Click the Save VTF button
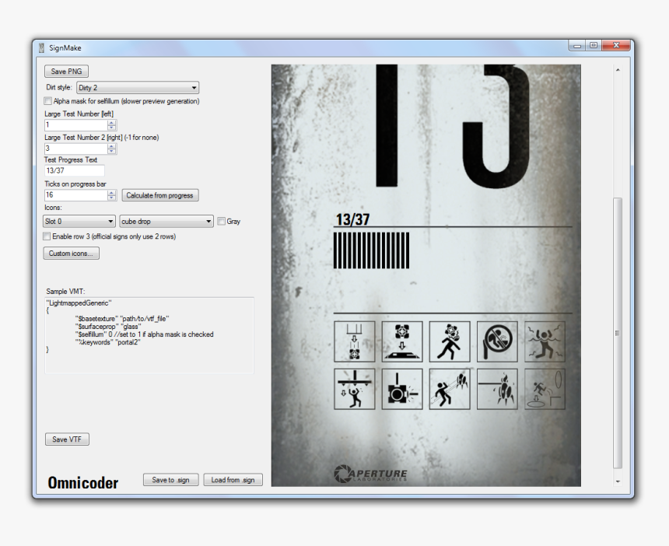The image size is (669, 546). point(67,439)
